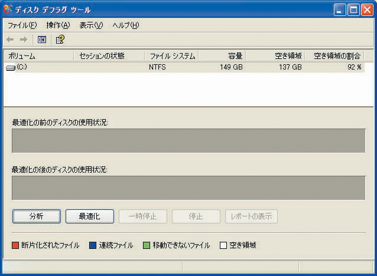Screen dimensions: 377x276
Task: Open the ファイル(F) menu
Action: [x=22, y=25]
